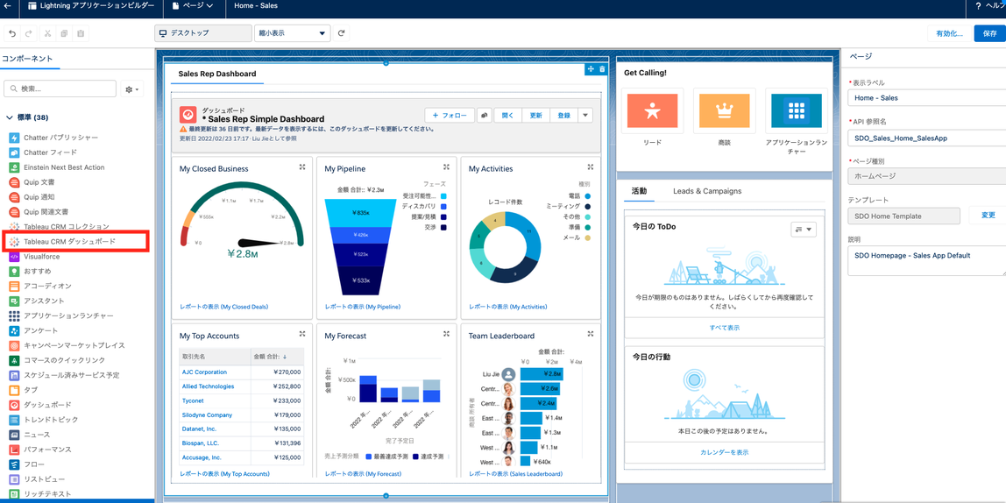Open AJC Corporation account link

click(x=204, y=372)
